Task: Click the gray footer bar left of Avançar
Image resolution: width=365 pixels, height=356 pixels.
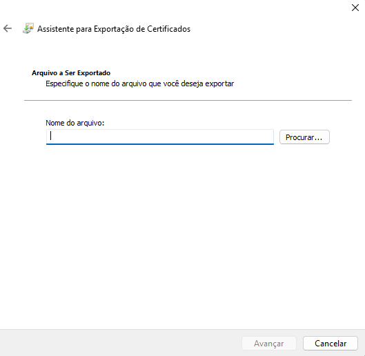Action: (x=121, y=343)
